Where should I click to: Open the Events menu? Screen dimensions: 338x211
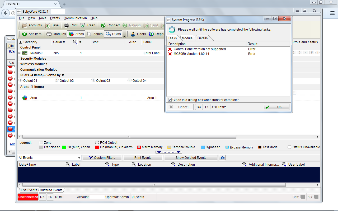tap(55, 18)
